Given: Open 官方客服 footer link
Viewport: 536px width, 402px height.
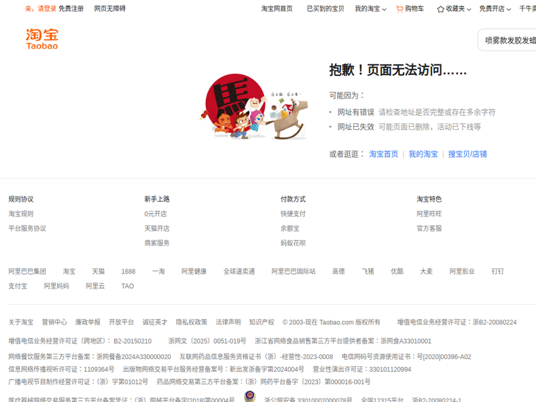Looking at the screenshot, I should click(x=429, y=228).
